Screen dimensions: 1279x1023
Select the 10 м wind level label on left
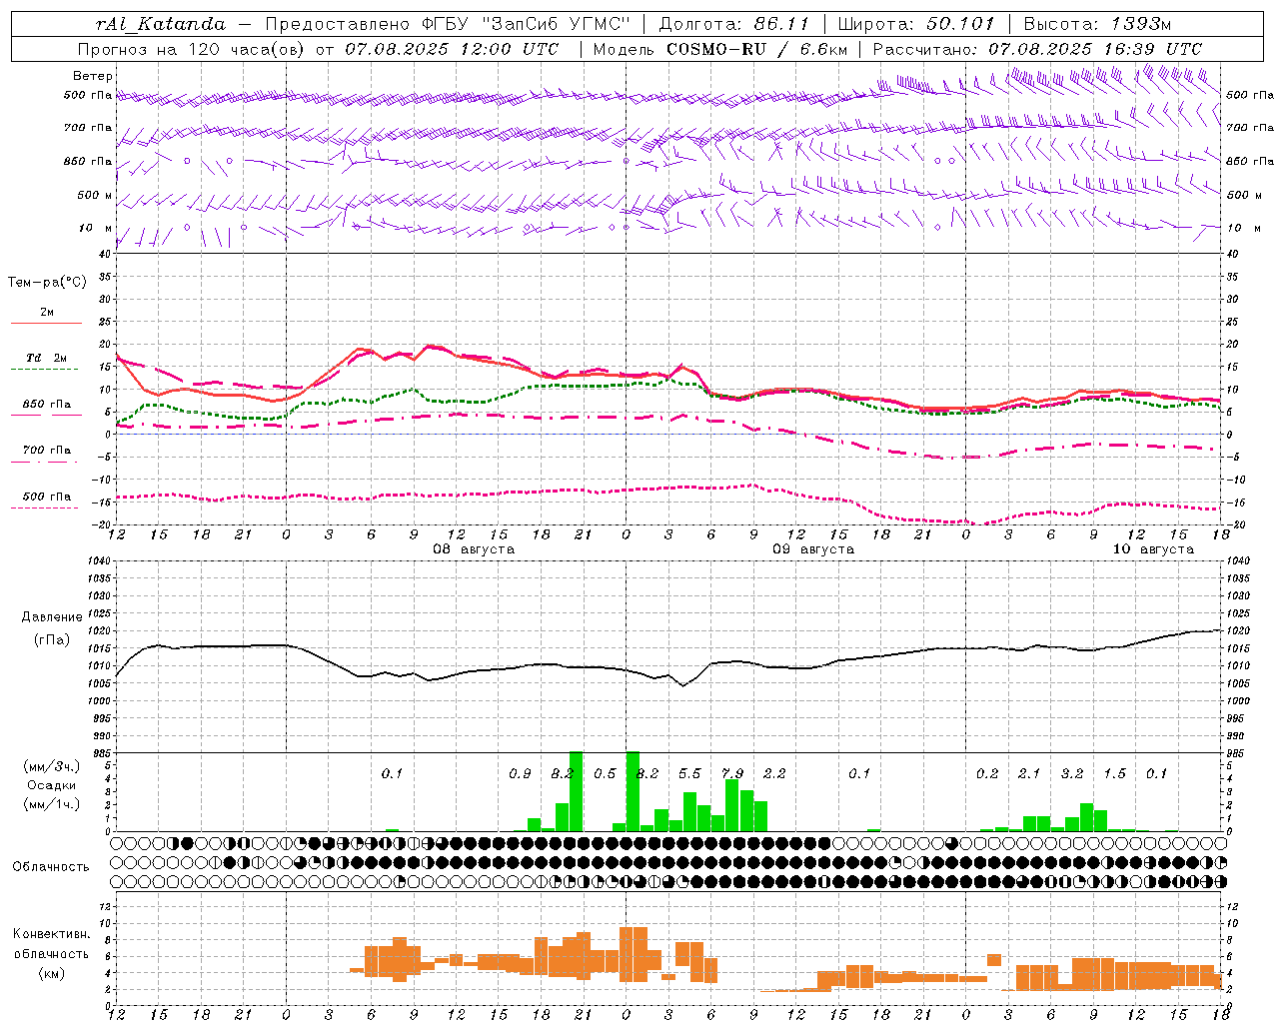click(96, 228)
